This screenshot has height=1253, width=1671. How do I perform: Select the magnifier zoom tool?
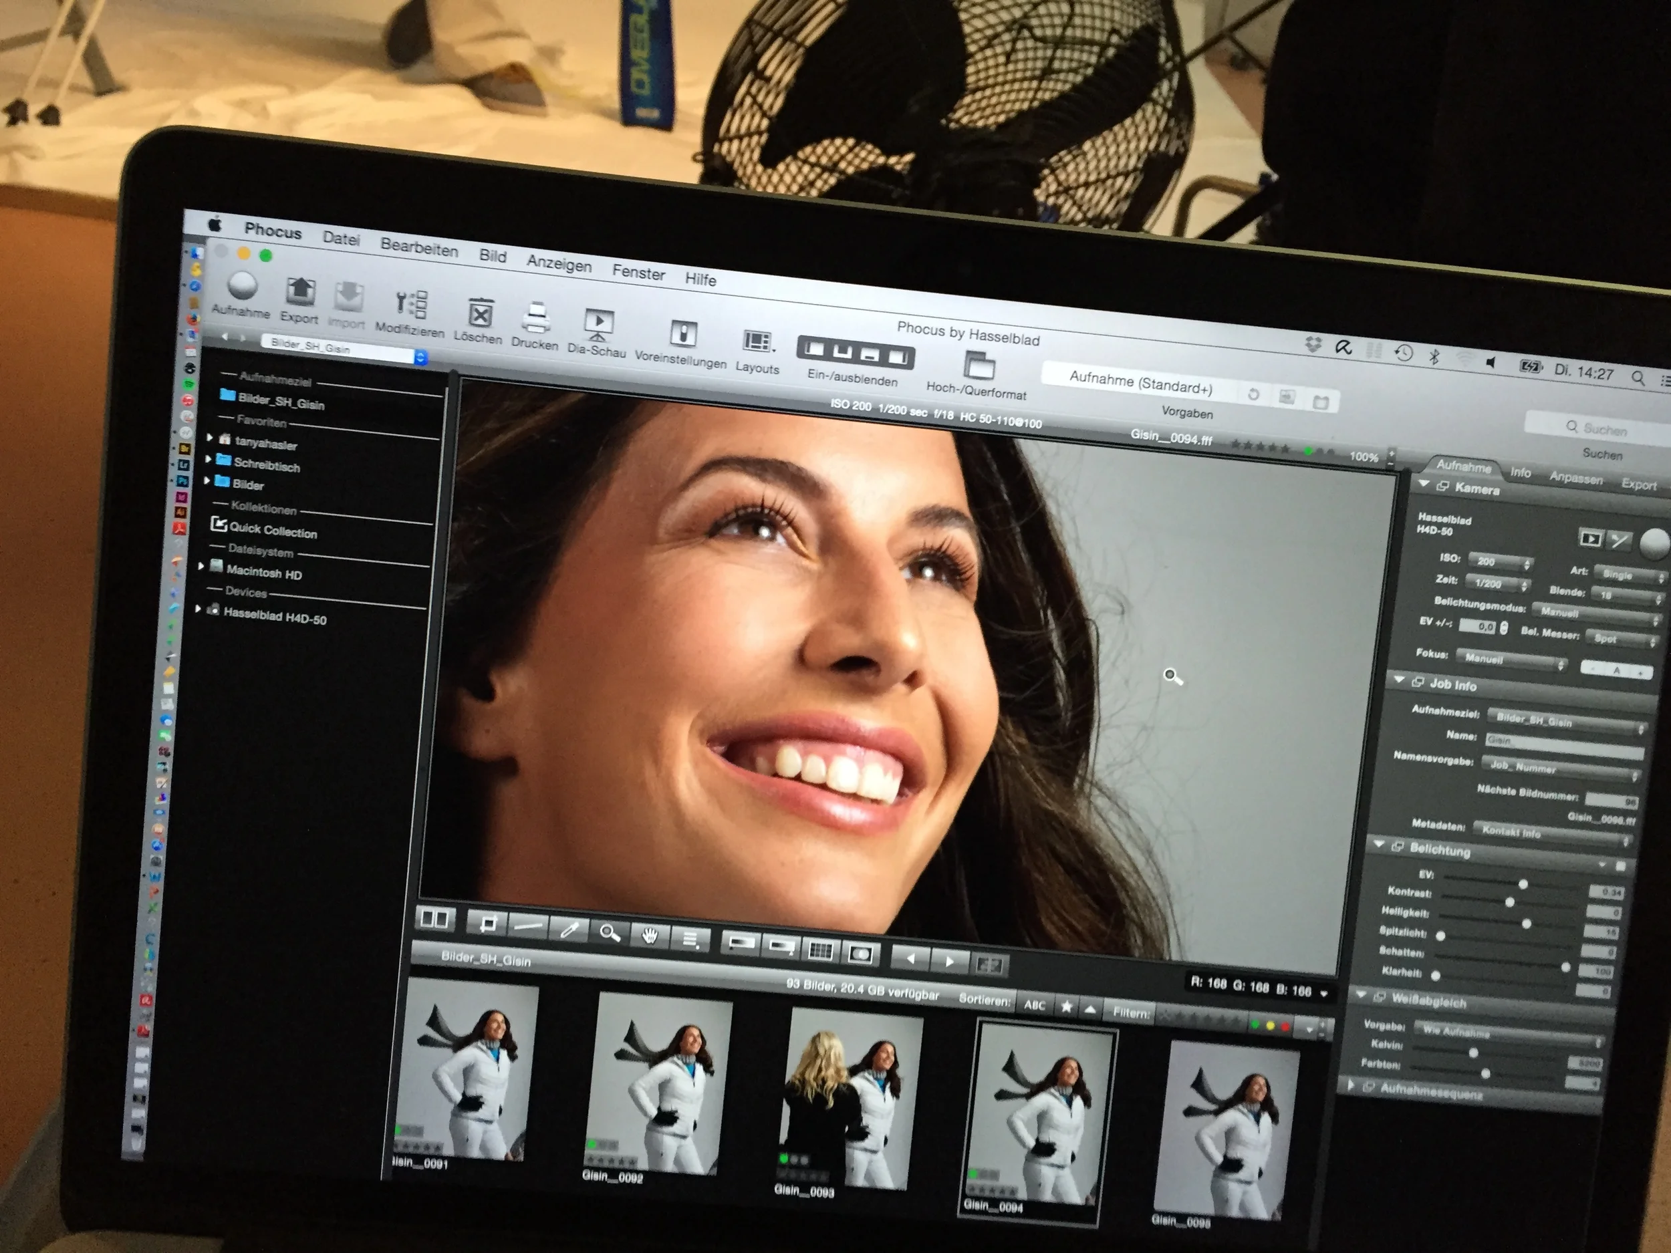pyautogui.click(x=609, y=934)
